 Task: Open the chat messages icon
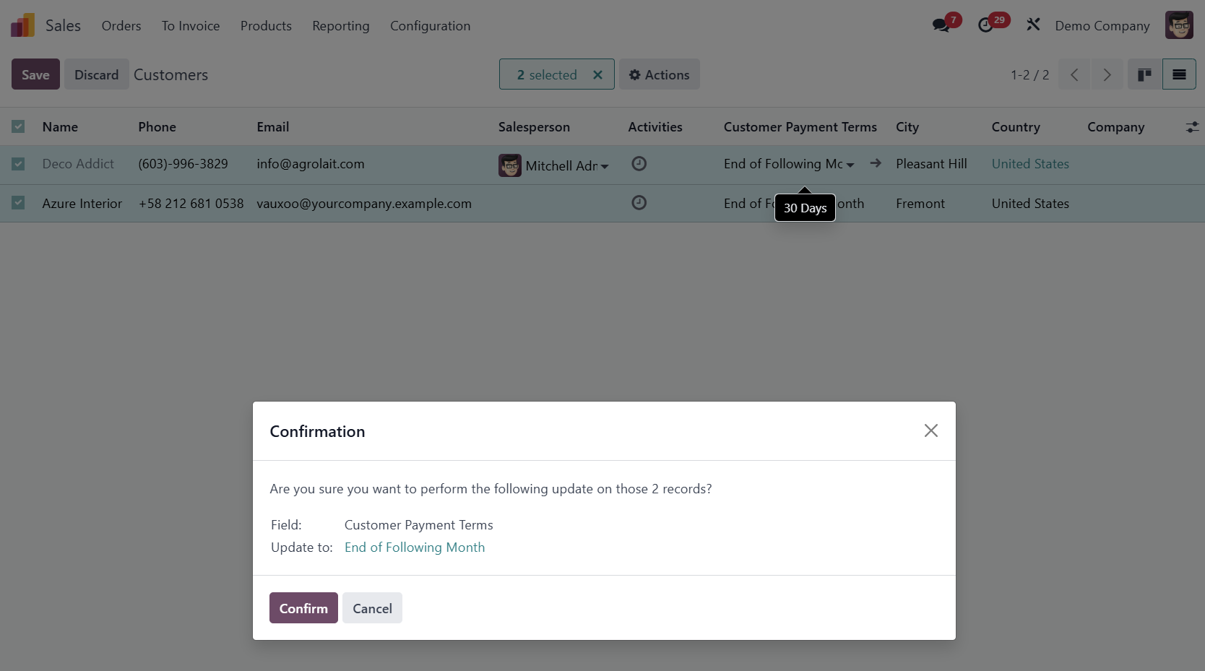pos(941,25)
